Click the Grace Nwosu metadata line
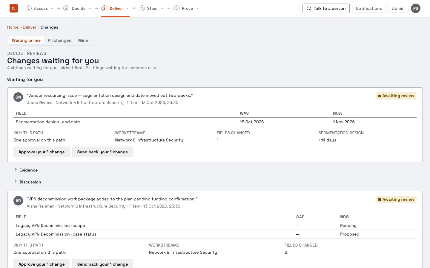This screenshot has width=430, height=268. (x=102, y=102)
